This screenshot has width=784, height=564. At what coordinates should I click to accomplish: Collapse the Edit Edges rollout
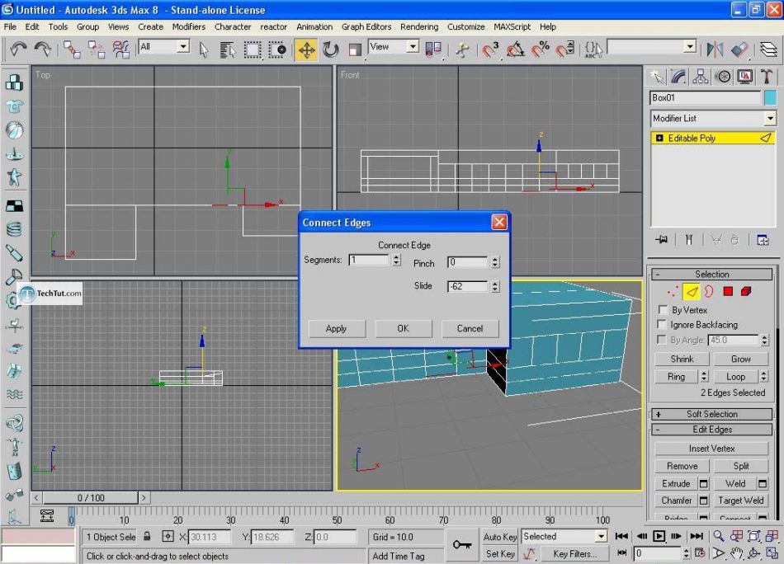(712, 430)
